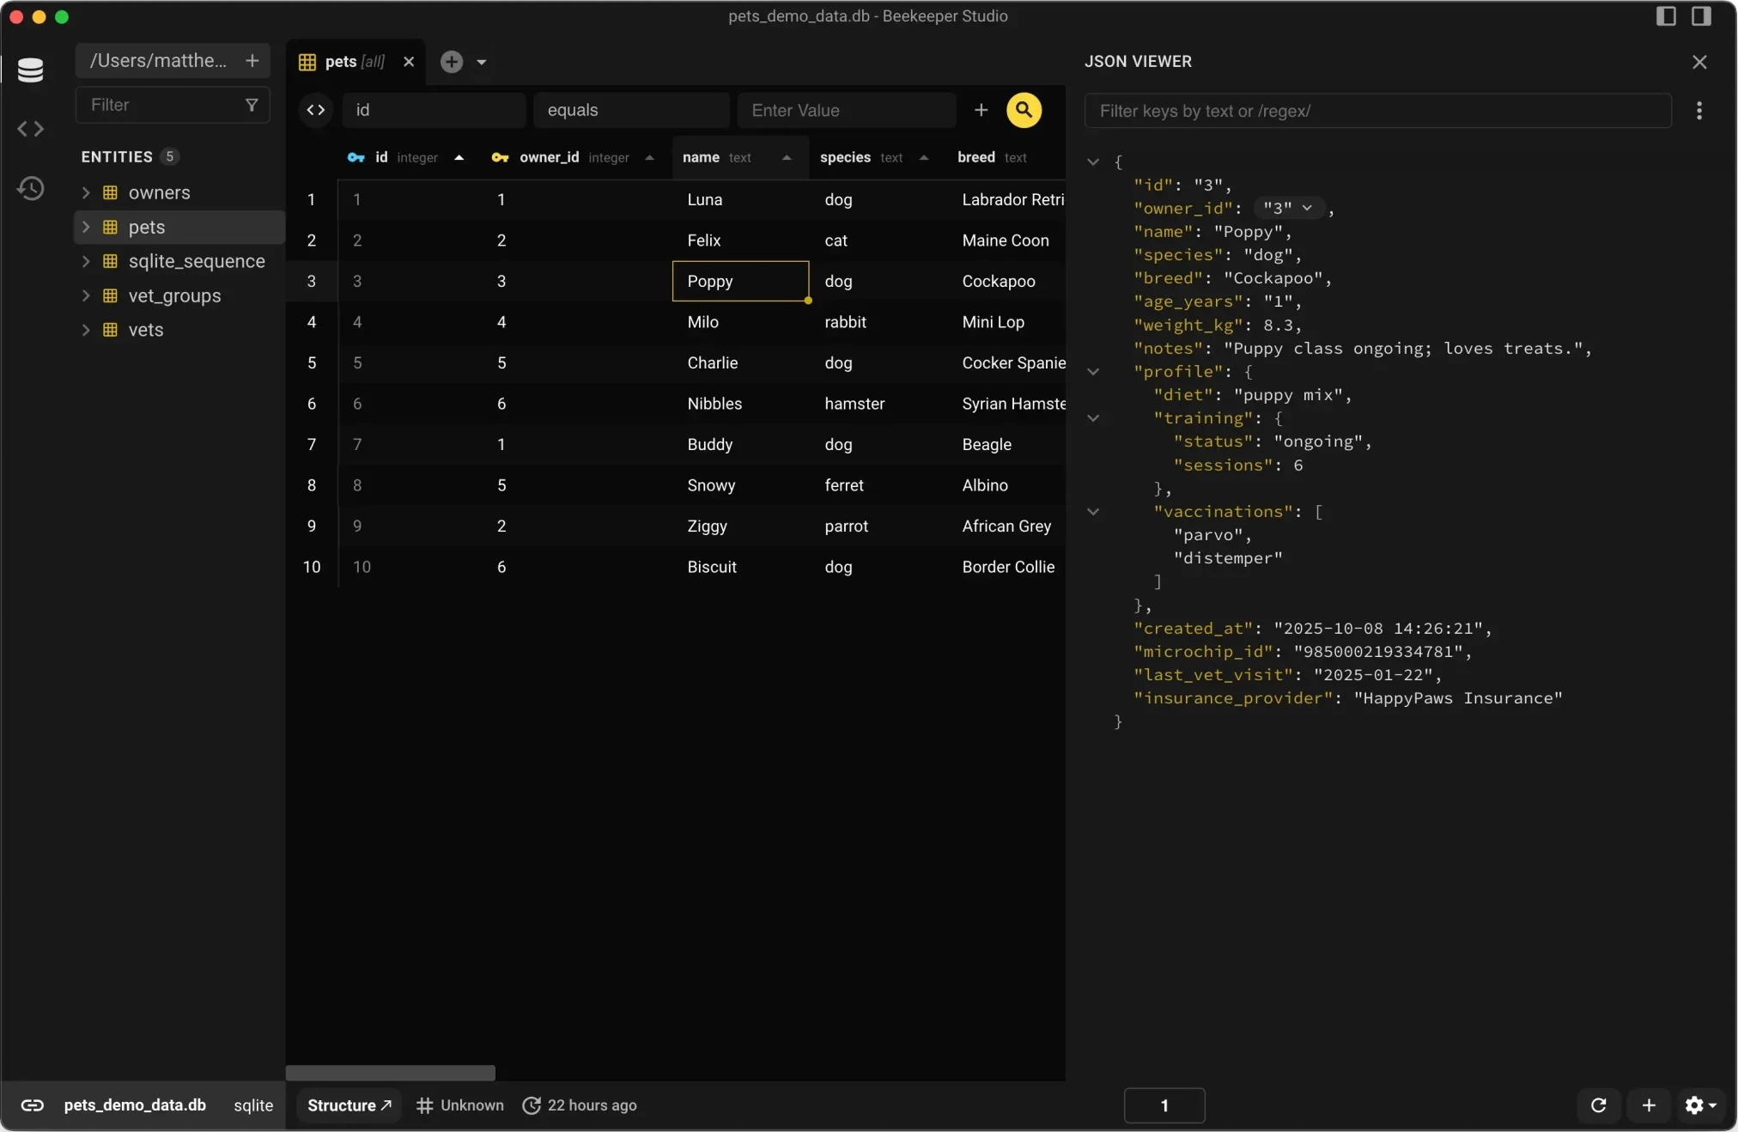Select the pets [all] tab
The width and height of the screenshot is (1738, 1132).
point(354,62)
